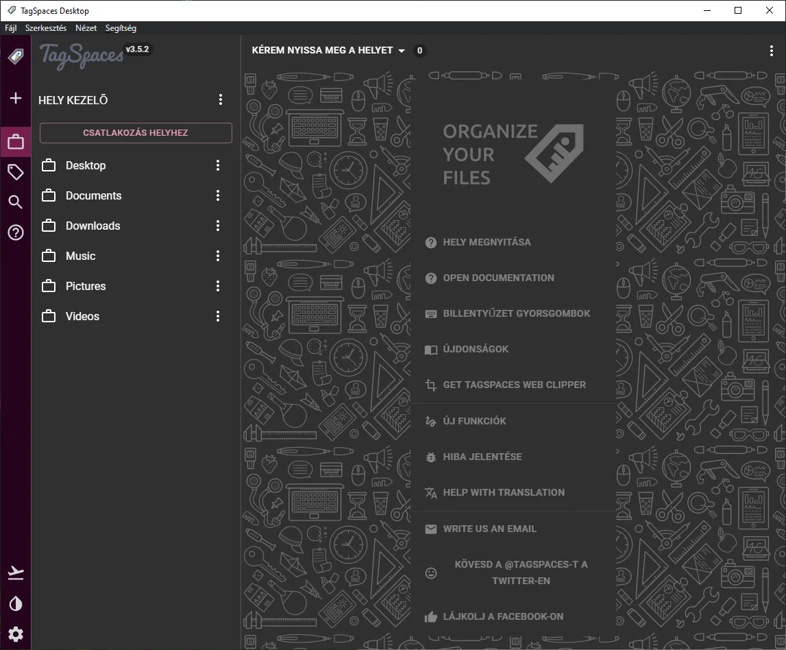Click the TagSpaces tag logo icon in the sidebar

[x=16, y=57]
